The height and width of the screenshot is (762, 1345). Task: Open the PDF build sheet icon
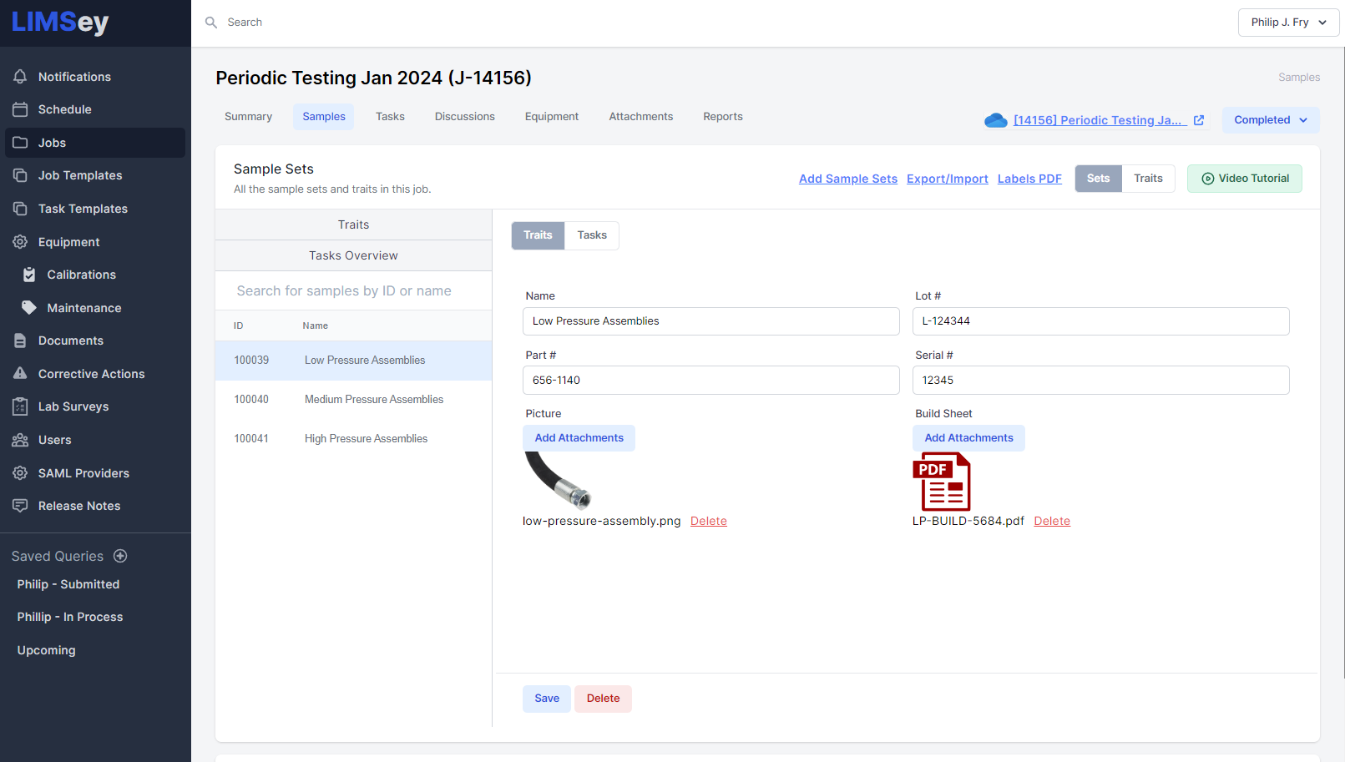click(x=942, y=482)
